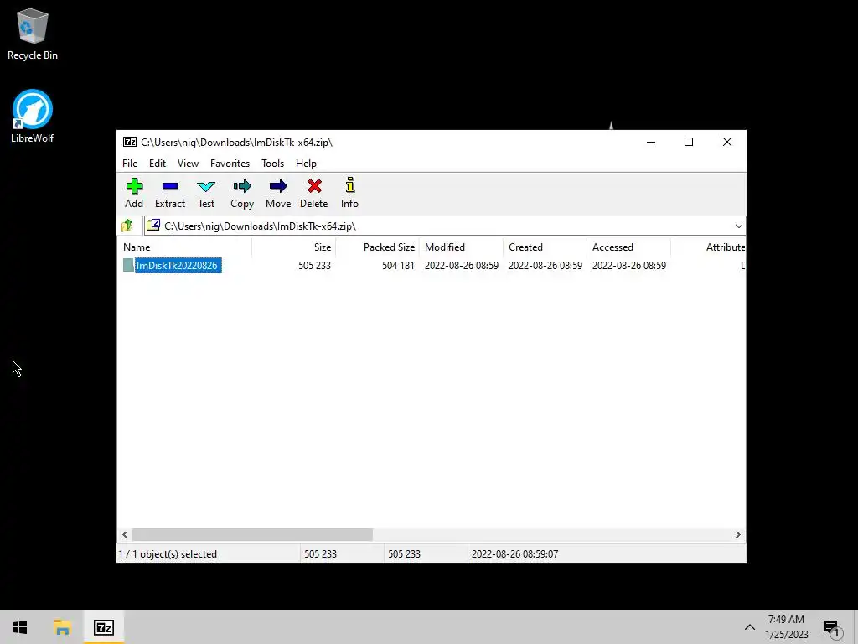Open the notification center icon
Viewport: 858px width, 644px height.
tap(832, 628)
